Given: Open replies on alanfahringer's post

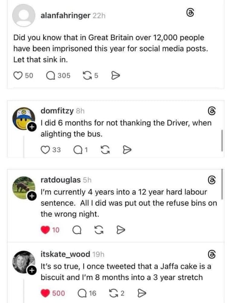Looking at the screenshot, I should pos(50,76).
